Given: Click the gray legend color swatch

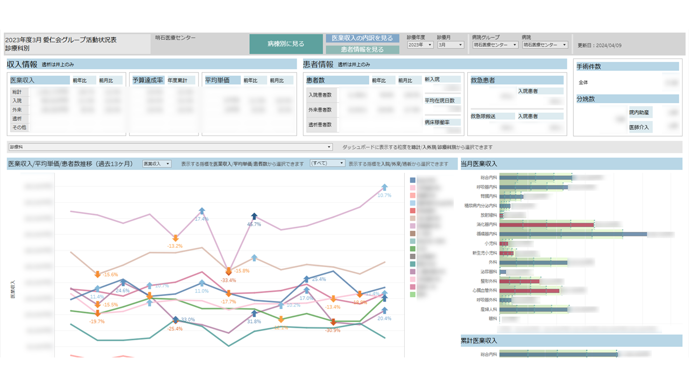Looking at the screenshot, I should (x=413, y=256).
